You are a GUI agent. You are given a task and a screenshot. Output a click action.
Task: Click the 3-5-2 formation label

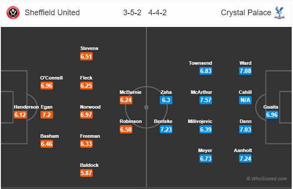click(x=132, y=13)
